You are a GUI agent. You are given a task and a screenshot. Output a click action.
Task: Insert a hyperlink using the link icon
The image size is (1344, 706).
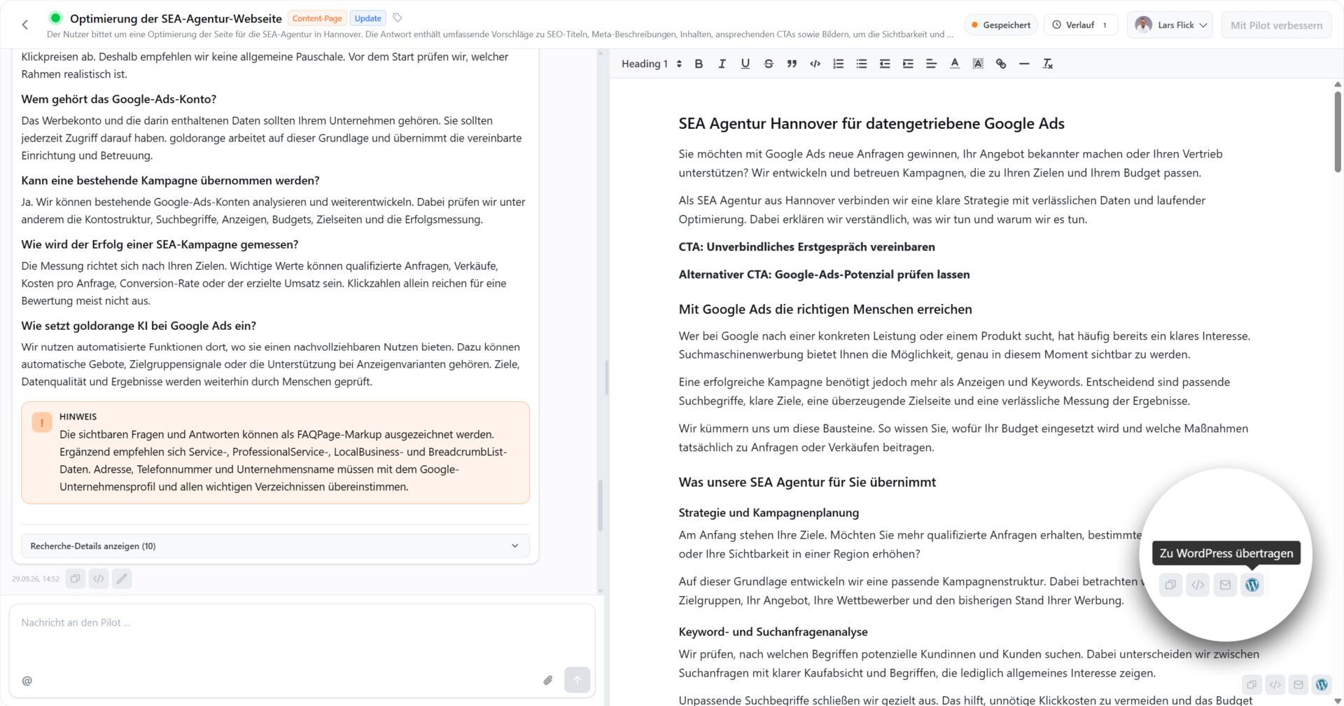[x=1001, y=64]
